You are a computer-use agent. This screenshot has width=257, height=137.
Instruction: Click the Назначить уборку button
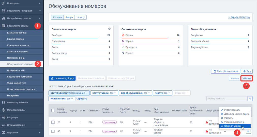62,78
